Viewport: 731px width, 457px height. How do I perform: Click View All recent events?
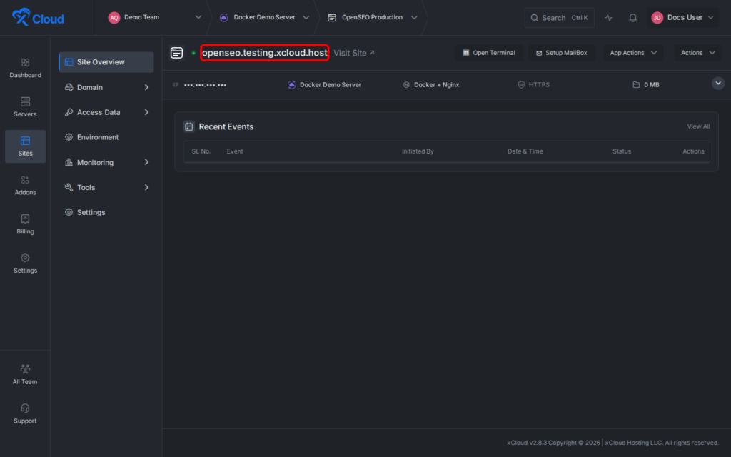tap(698, 126)
